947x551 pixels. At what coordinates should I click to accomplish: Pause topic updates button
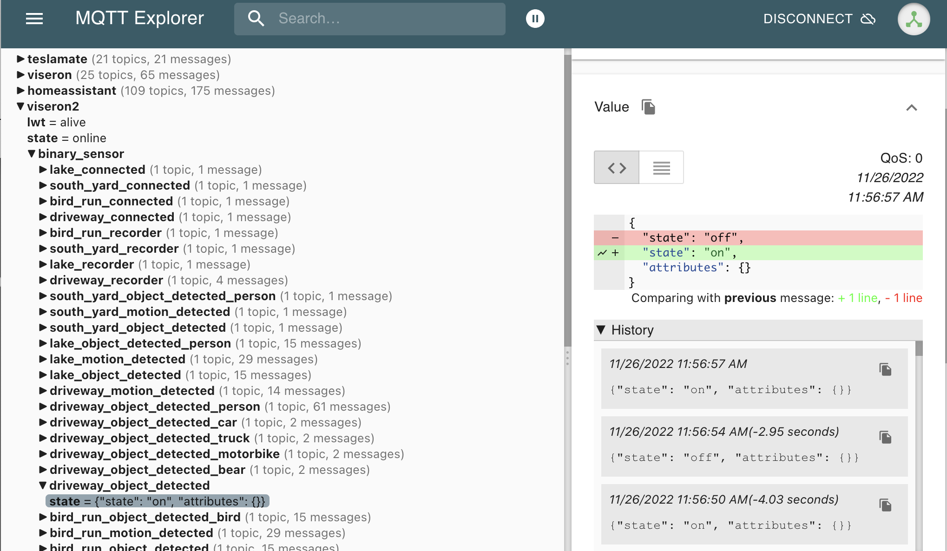coord(535,19)
